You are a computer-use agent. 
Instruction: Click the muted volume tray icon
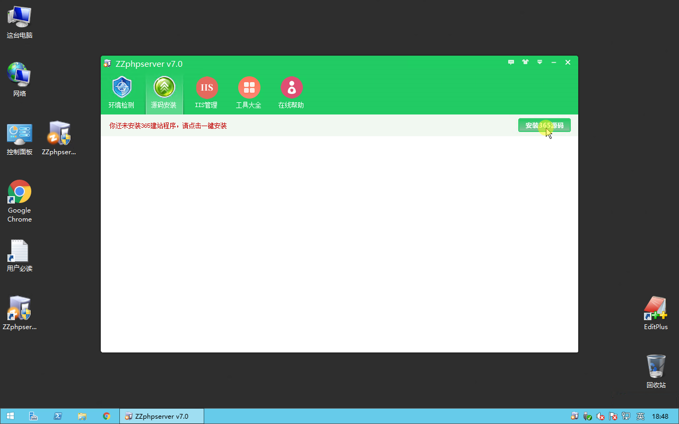coord(600,416)
